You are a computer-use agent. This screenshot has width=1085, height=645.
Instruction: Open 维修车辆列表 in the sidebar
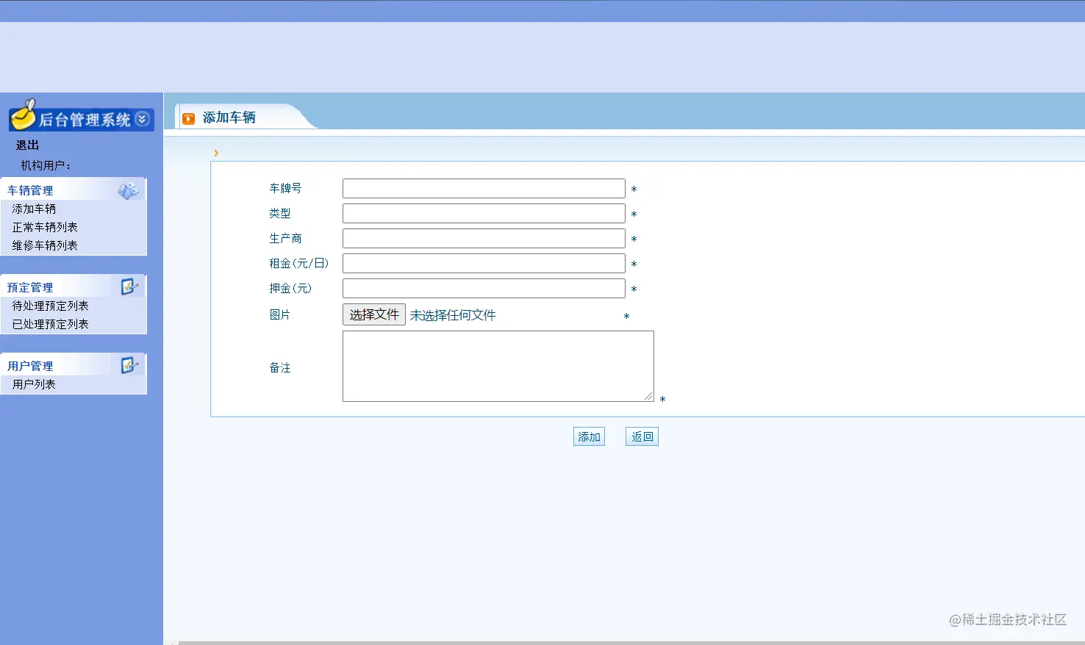[x=45, y=245]
